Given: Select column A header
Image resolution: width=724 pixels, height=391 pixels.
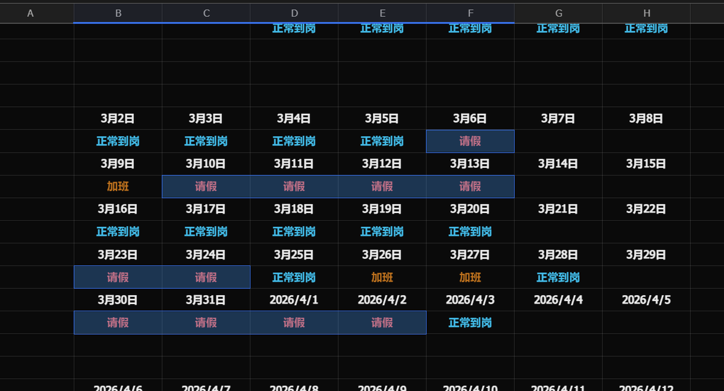Looking at the screenshot, I should coord(30,13).
